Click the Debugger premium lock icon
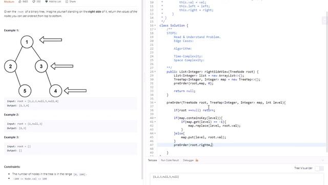This screenshot has height=185, width=328. pyautogui.click(x=197, y=160)
